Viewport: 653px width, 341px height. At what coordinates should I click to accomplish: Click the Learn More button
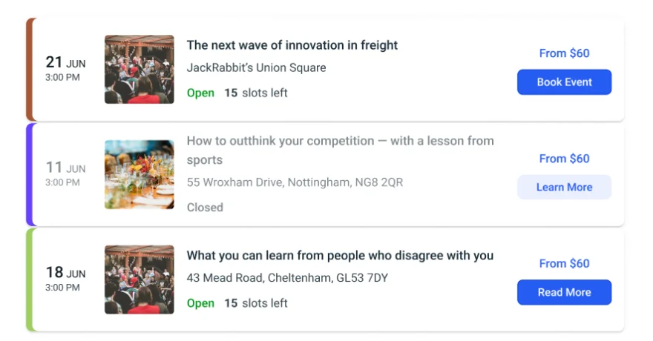564,187
